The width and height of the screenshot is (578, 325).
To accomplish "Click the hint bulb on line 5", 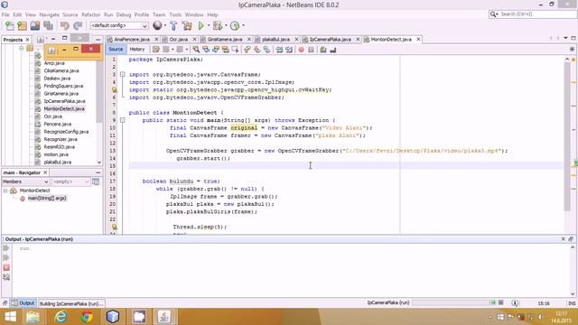I will pos(115,90).
